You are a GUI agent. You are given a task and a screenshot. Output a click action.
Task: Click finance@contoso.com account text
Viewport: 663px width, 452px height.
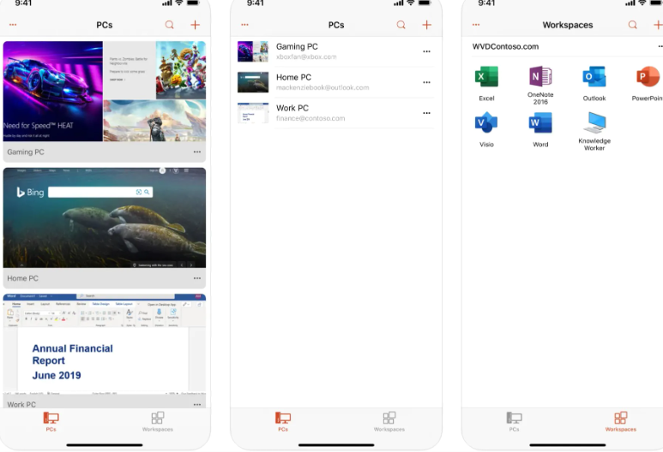pos(310,119)
